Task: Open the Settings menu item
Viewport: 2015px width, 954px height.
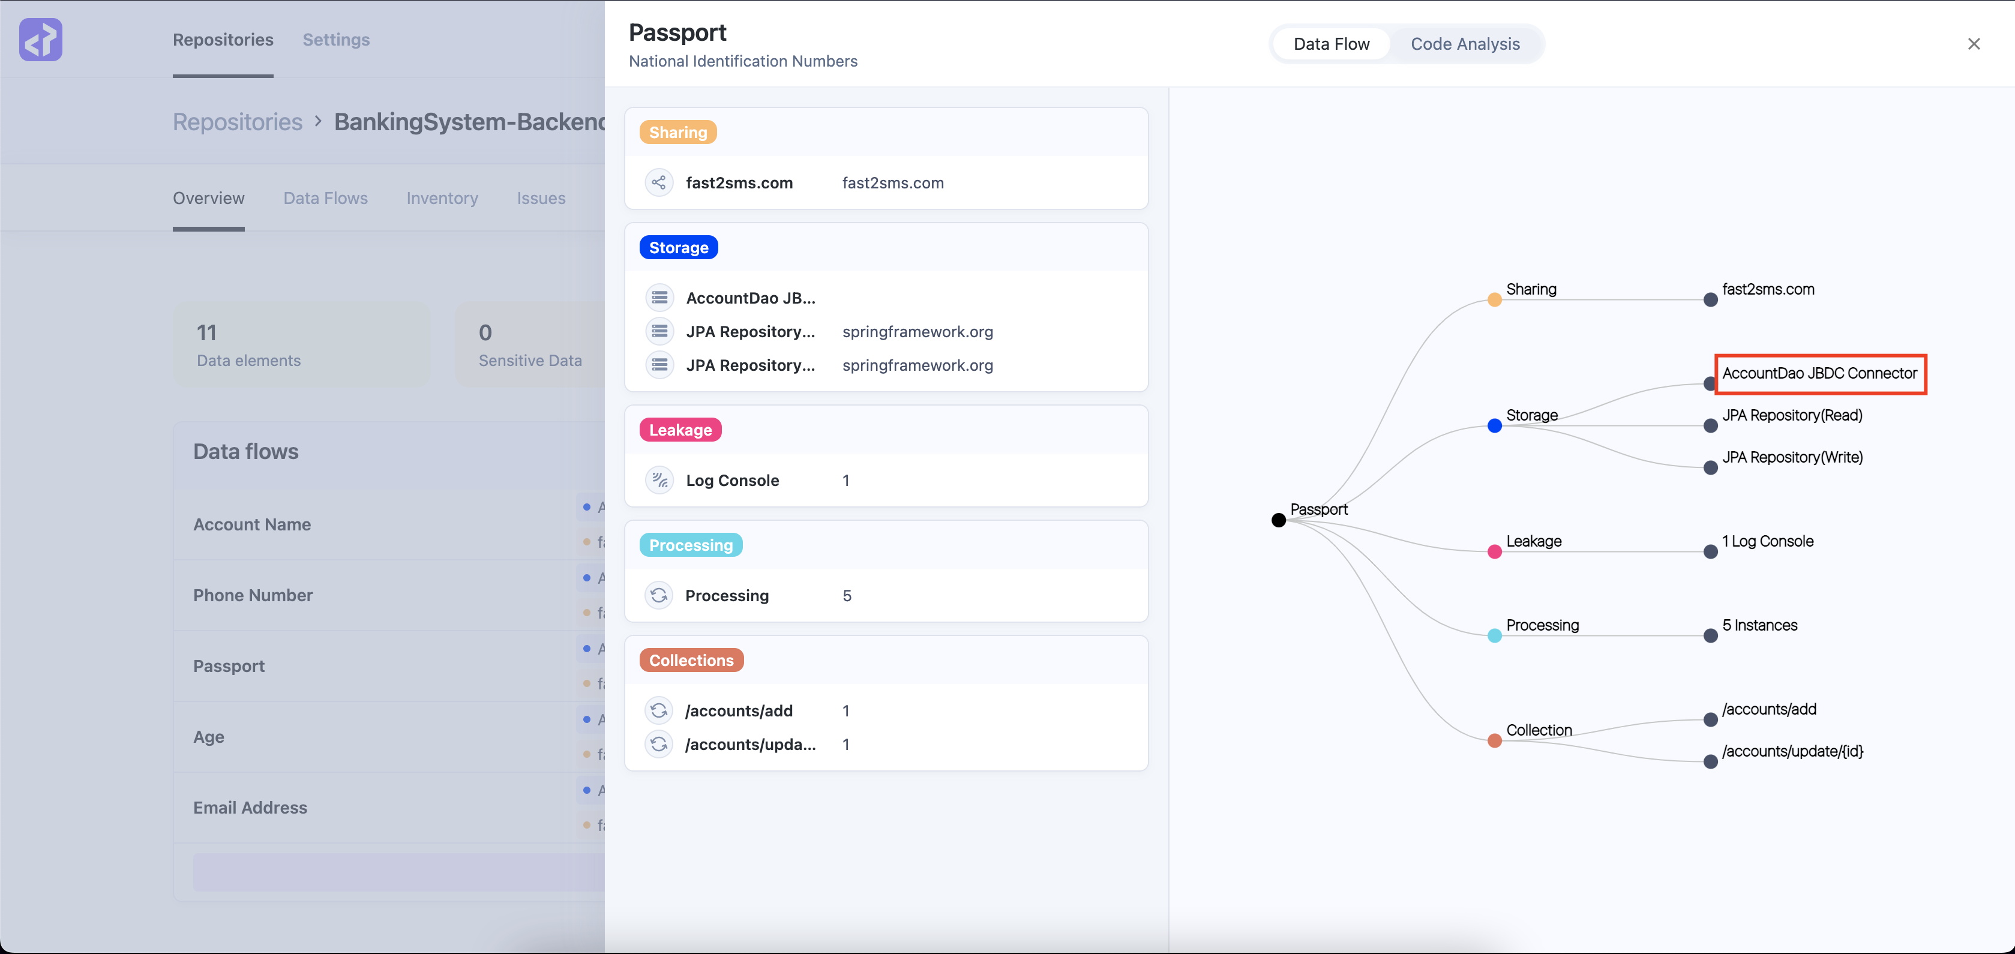Action: tap(335, 39)
